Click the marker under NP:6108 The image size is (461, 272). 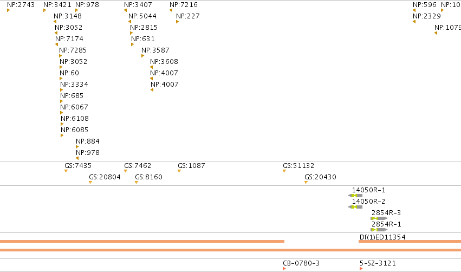(62, 124)
